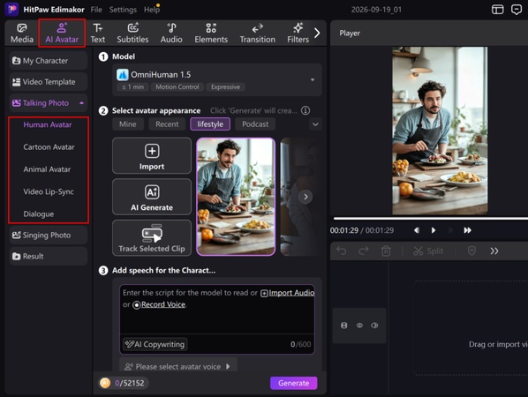This screenshot has height=397, width=528.
Task: Open the Result folder
Action: tap(49, 257)
